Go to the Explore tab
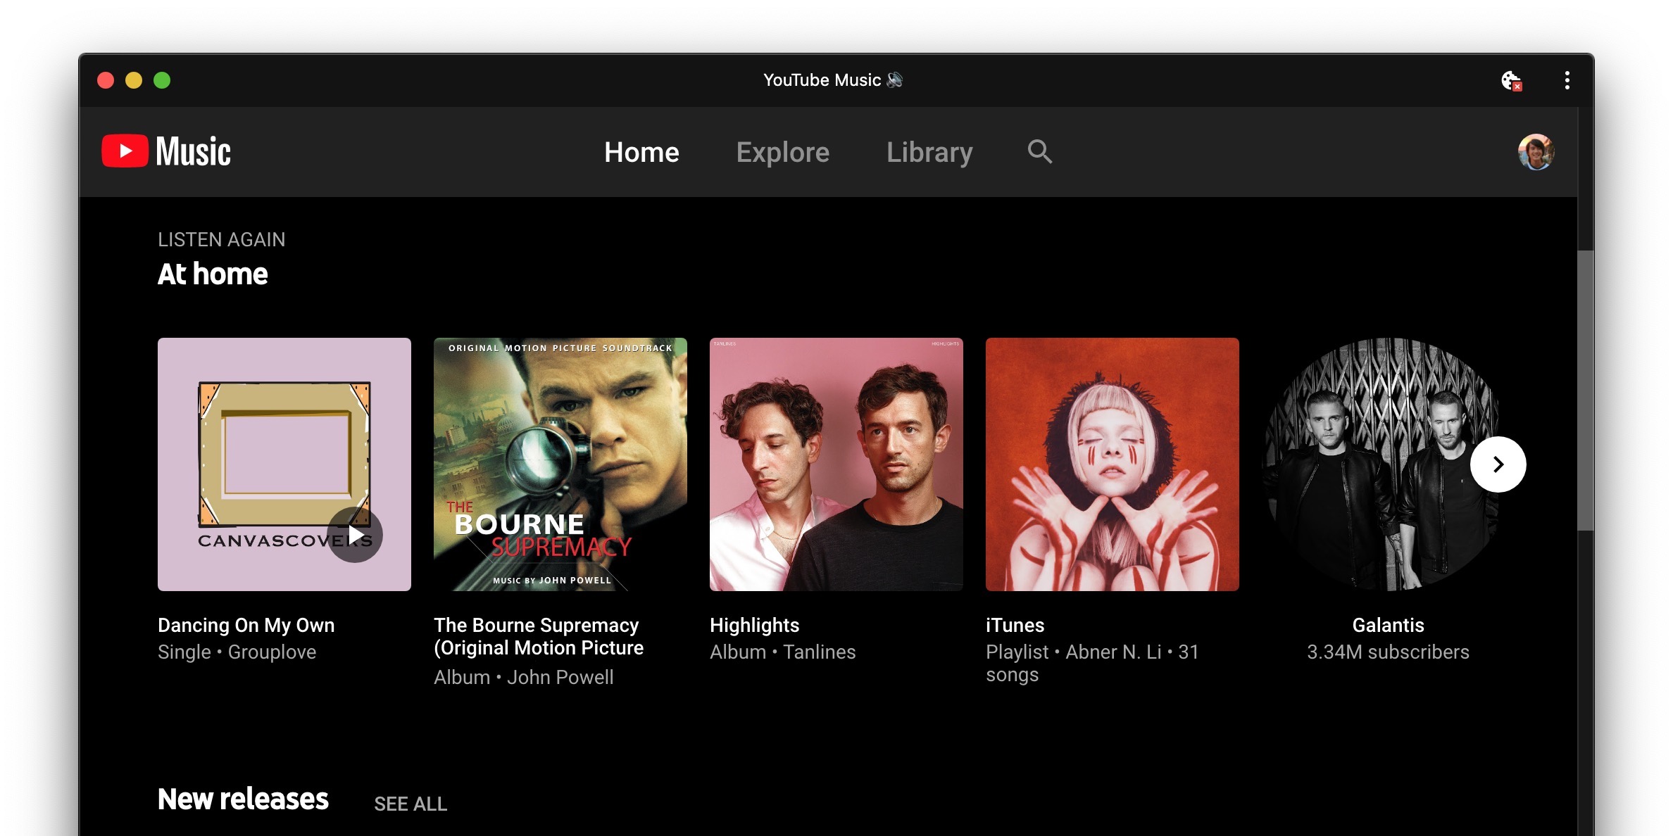Screen dimensions: 1673x836 tap(782, 153)
